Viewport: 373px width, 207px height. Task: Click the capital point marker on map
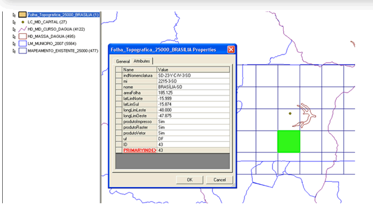[x=290, y=114]
